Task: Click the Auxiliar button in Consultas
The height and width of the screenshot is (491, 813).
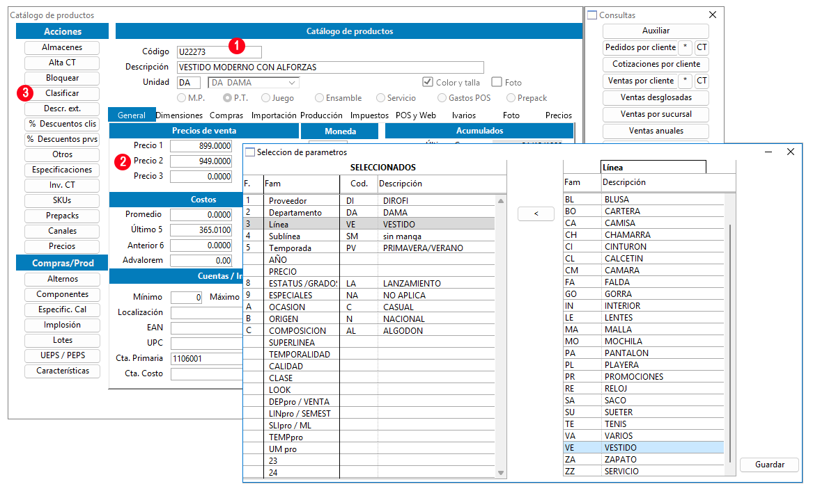Action: click(656, 31)
